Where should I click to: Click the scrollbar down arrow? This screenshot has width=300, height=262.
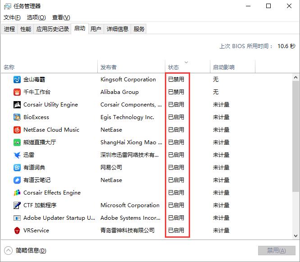(295, 236)
